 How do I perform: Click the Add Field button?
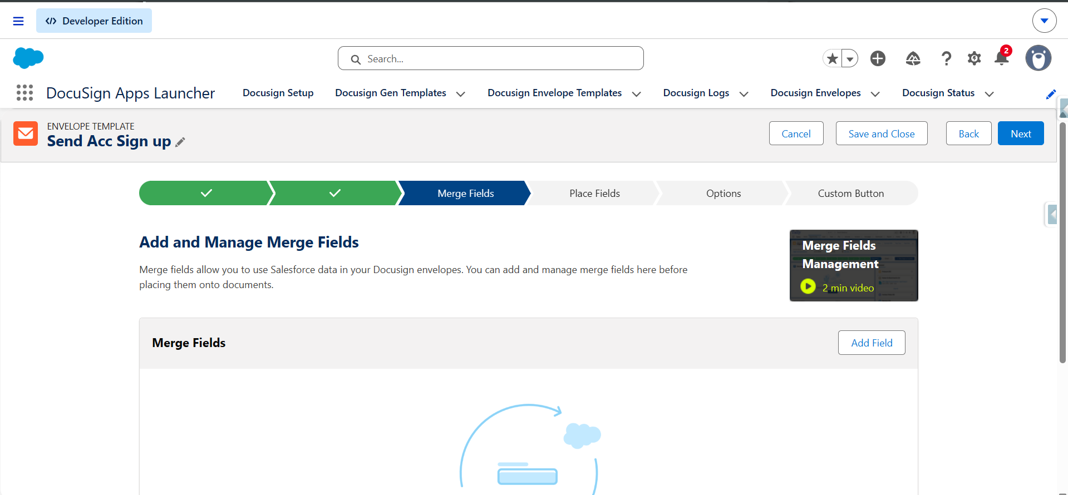(x=872, y=343)
